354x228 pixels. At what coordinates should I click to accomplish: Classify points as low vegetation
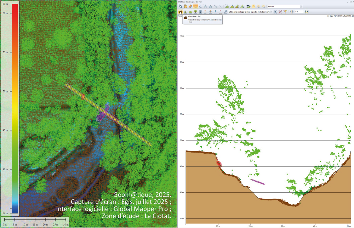(185, 12)
